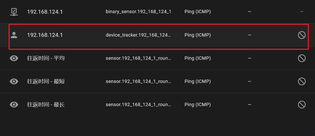Click the sensor entity ID in 往返时间 - 最长 row

(139, 105)
